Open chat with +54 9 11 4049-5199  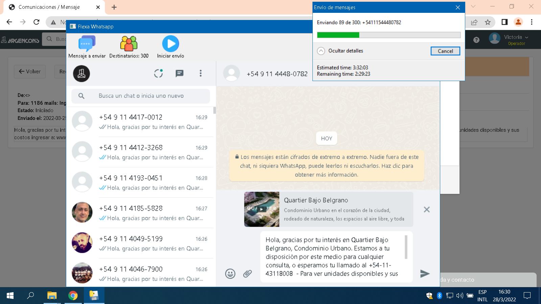click(140, 244)
